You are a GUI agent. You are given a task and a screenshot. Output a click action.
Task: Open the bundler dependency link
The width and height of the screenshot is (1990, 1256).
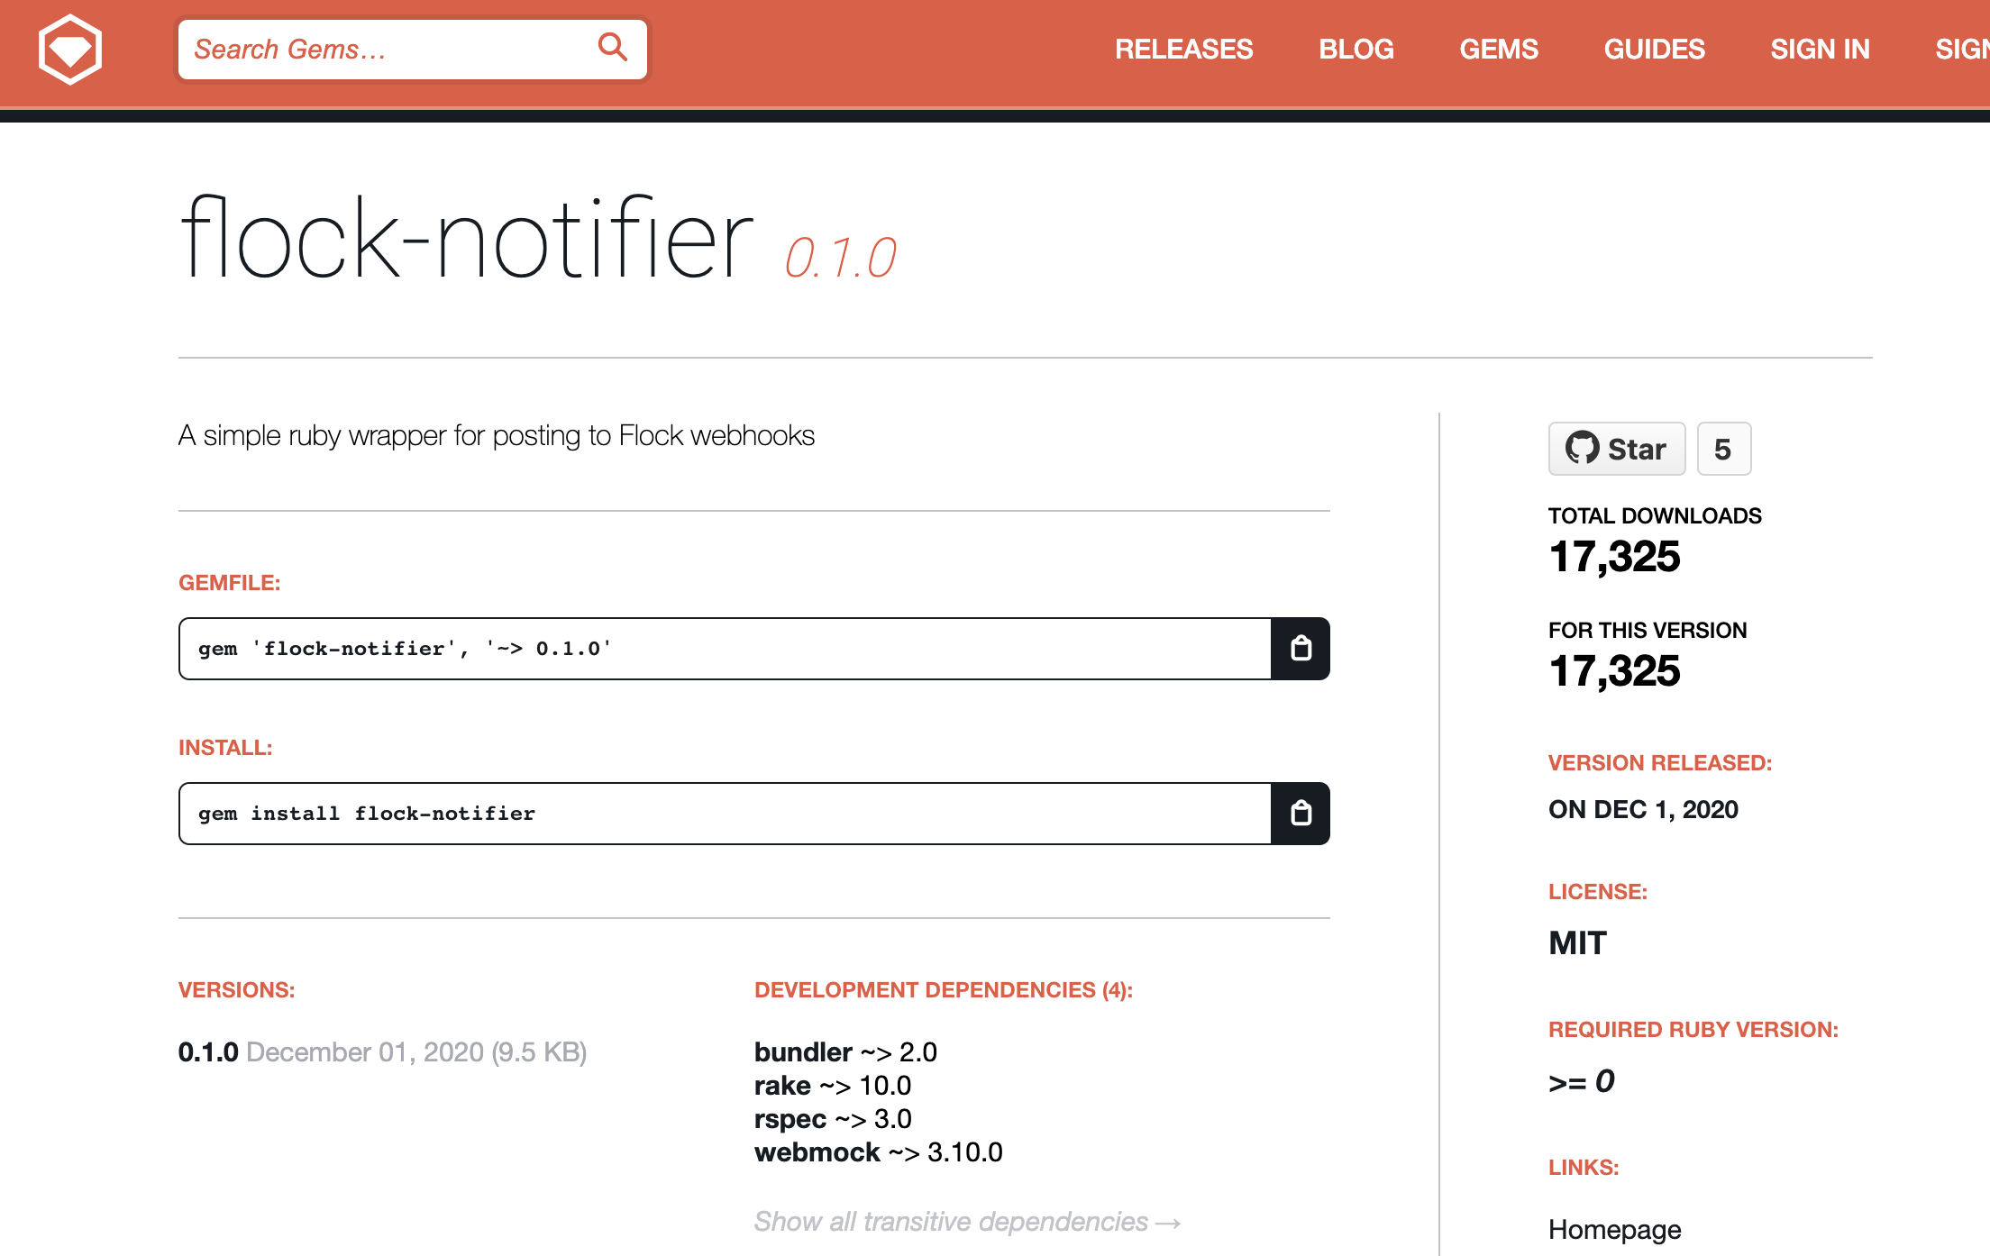click(x=803, y=1052)
